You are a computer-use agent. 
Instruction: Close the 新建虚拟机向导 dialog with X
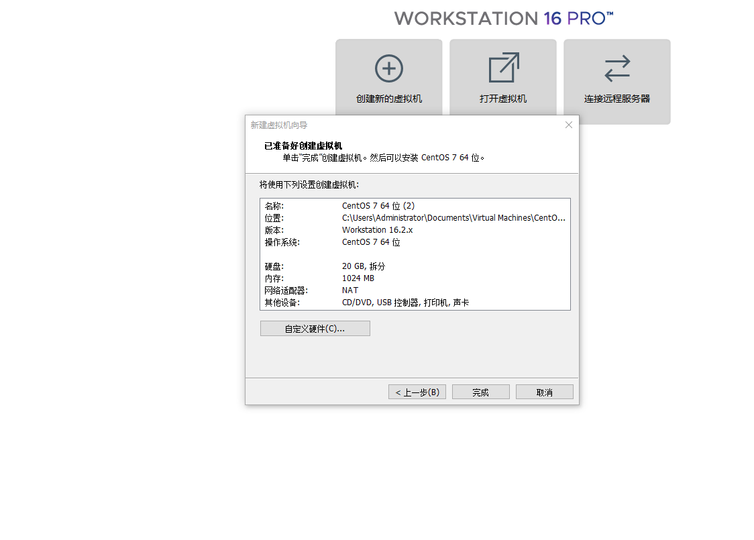(x=569, y=125)
